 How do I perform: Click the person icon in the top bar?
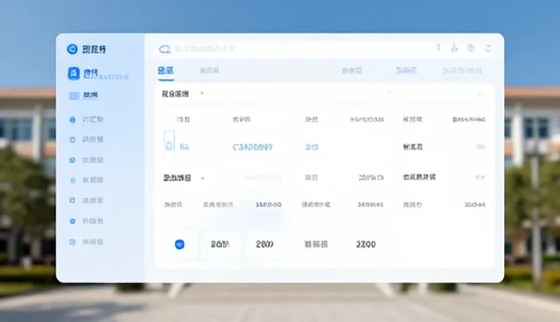click(x=454, y=48)
